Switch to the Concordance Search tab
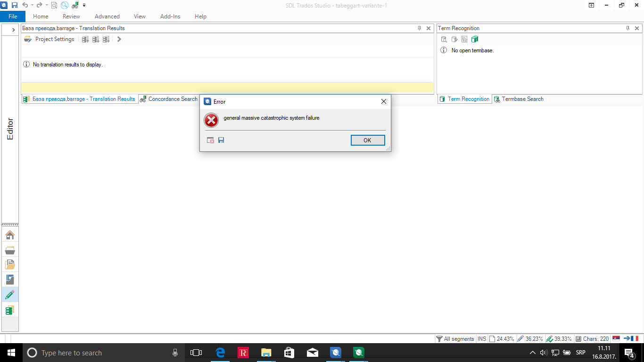This screenshot has width=644, height=362. 169,99
